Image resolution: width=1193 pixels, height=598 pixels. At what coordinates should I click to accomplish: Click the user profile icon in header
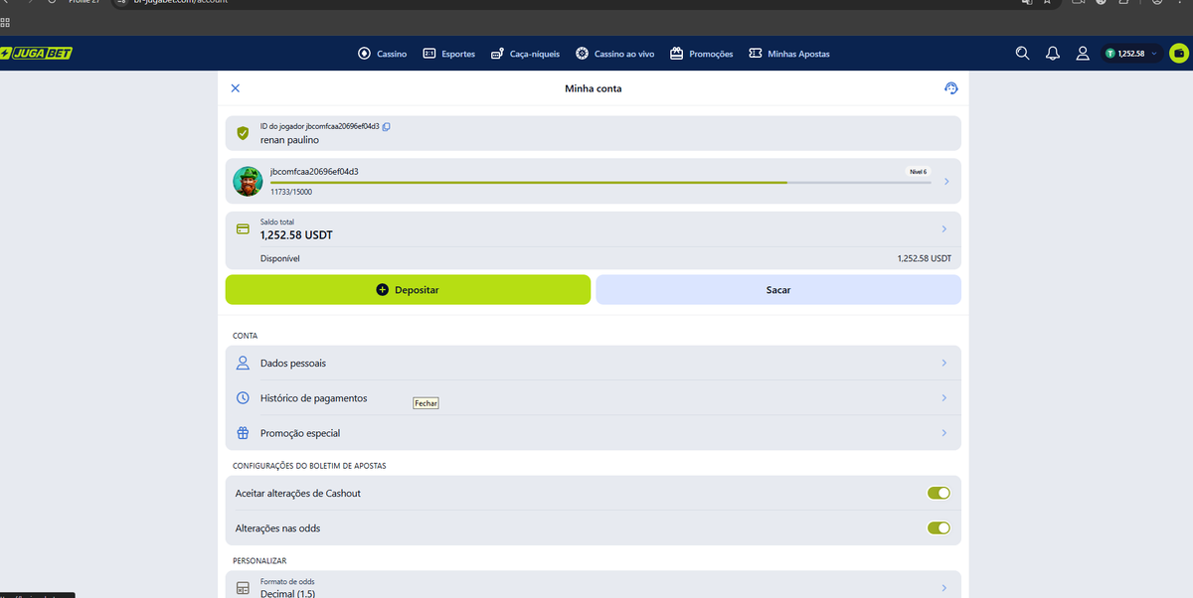coord(1083,54)
